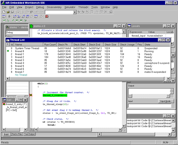Open the Debug menu
The height and width of the screenshot is (145, 178).
coord(40,7)
